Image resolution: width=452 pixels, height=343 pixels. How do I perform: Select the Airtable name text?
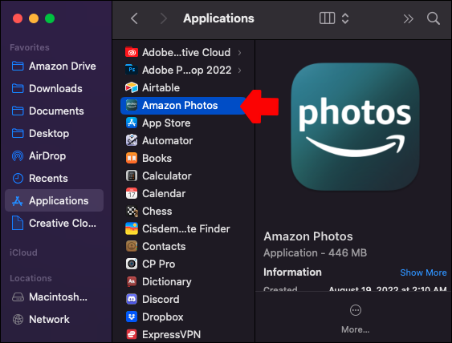[x=161, y=88]
